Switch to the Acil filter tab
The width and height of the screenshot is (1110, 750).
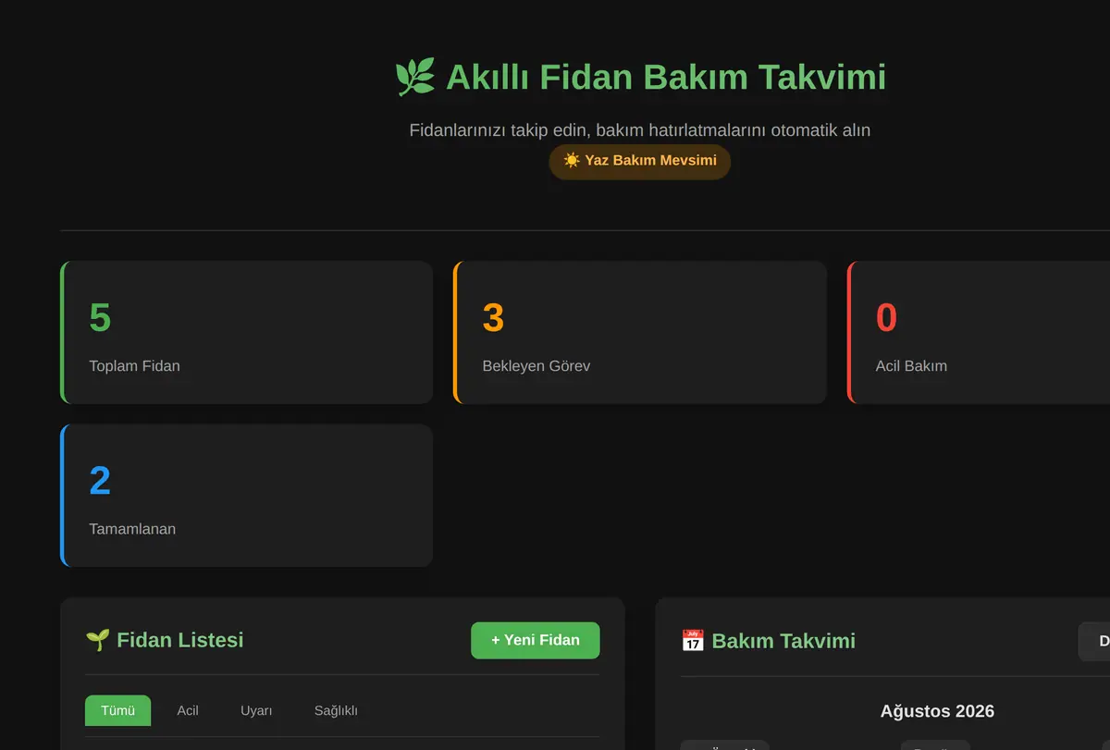(188, 710)
